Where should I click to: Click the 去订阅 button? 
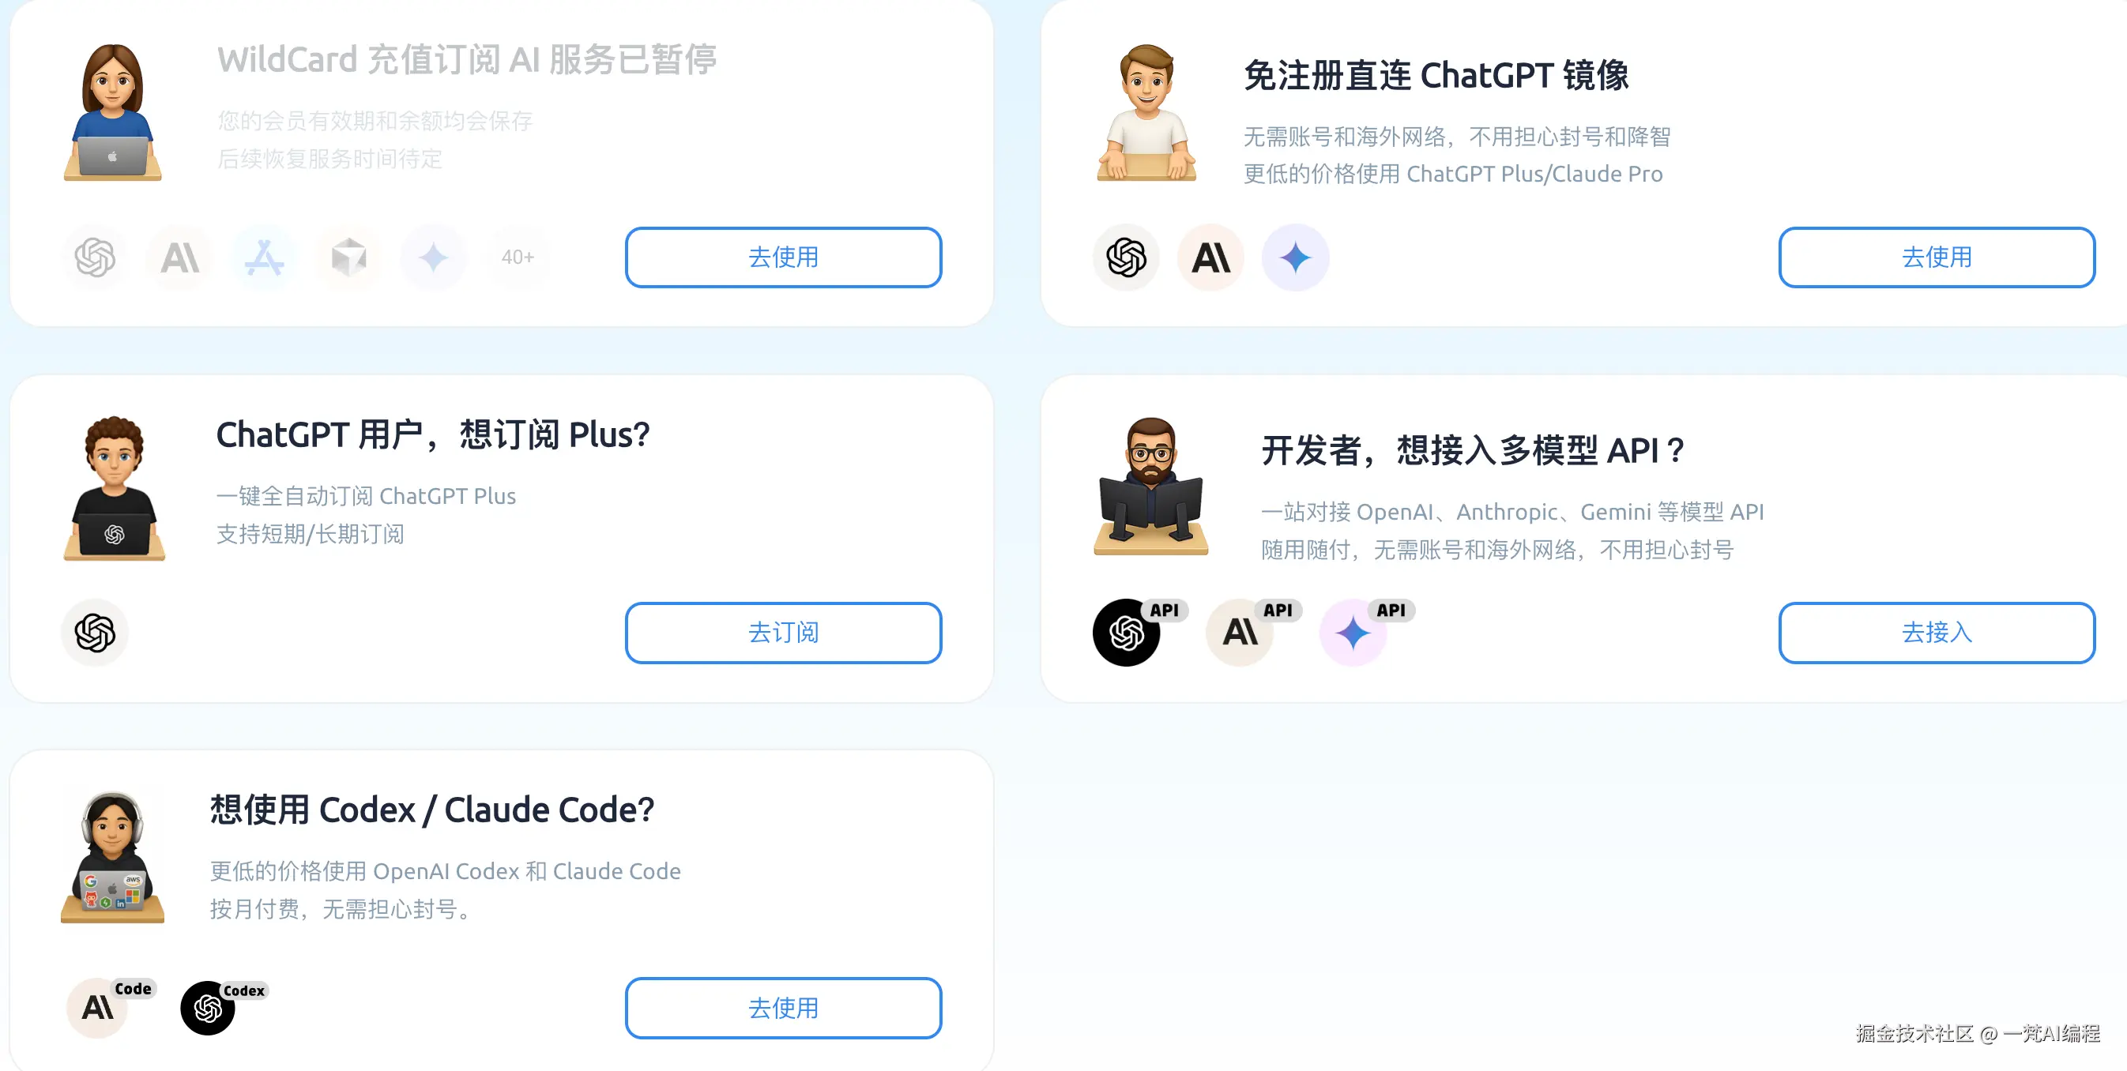(783, 632)
